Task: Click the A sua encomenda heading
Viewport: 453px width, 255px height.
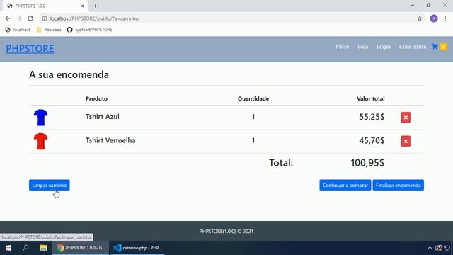Action: [69, 74]
